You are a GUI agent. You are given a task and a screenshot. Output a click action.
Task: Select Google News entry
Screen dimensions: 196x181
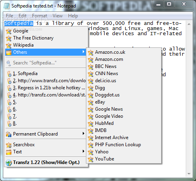pyautogui.click(x=124, y=109)
